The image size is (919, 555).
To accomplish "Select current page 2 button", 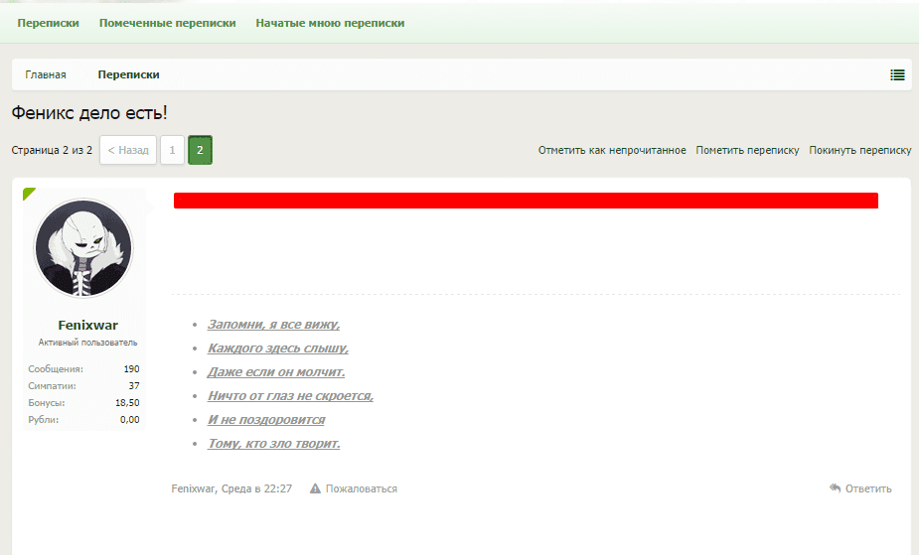I will (x=200, y=150).
